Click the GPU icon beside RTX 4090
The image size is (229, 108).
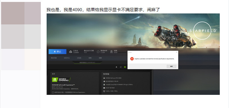pos(104,78)
